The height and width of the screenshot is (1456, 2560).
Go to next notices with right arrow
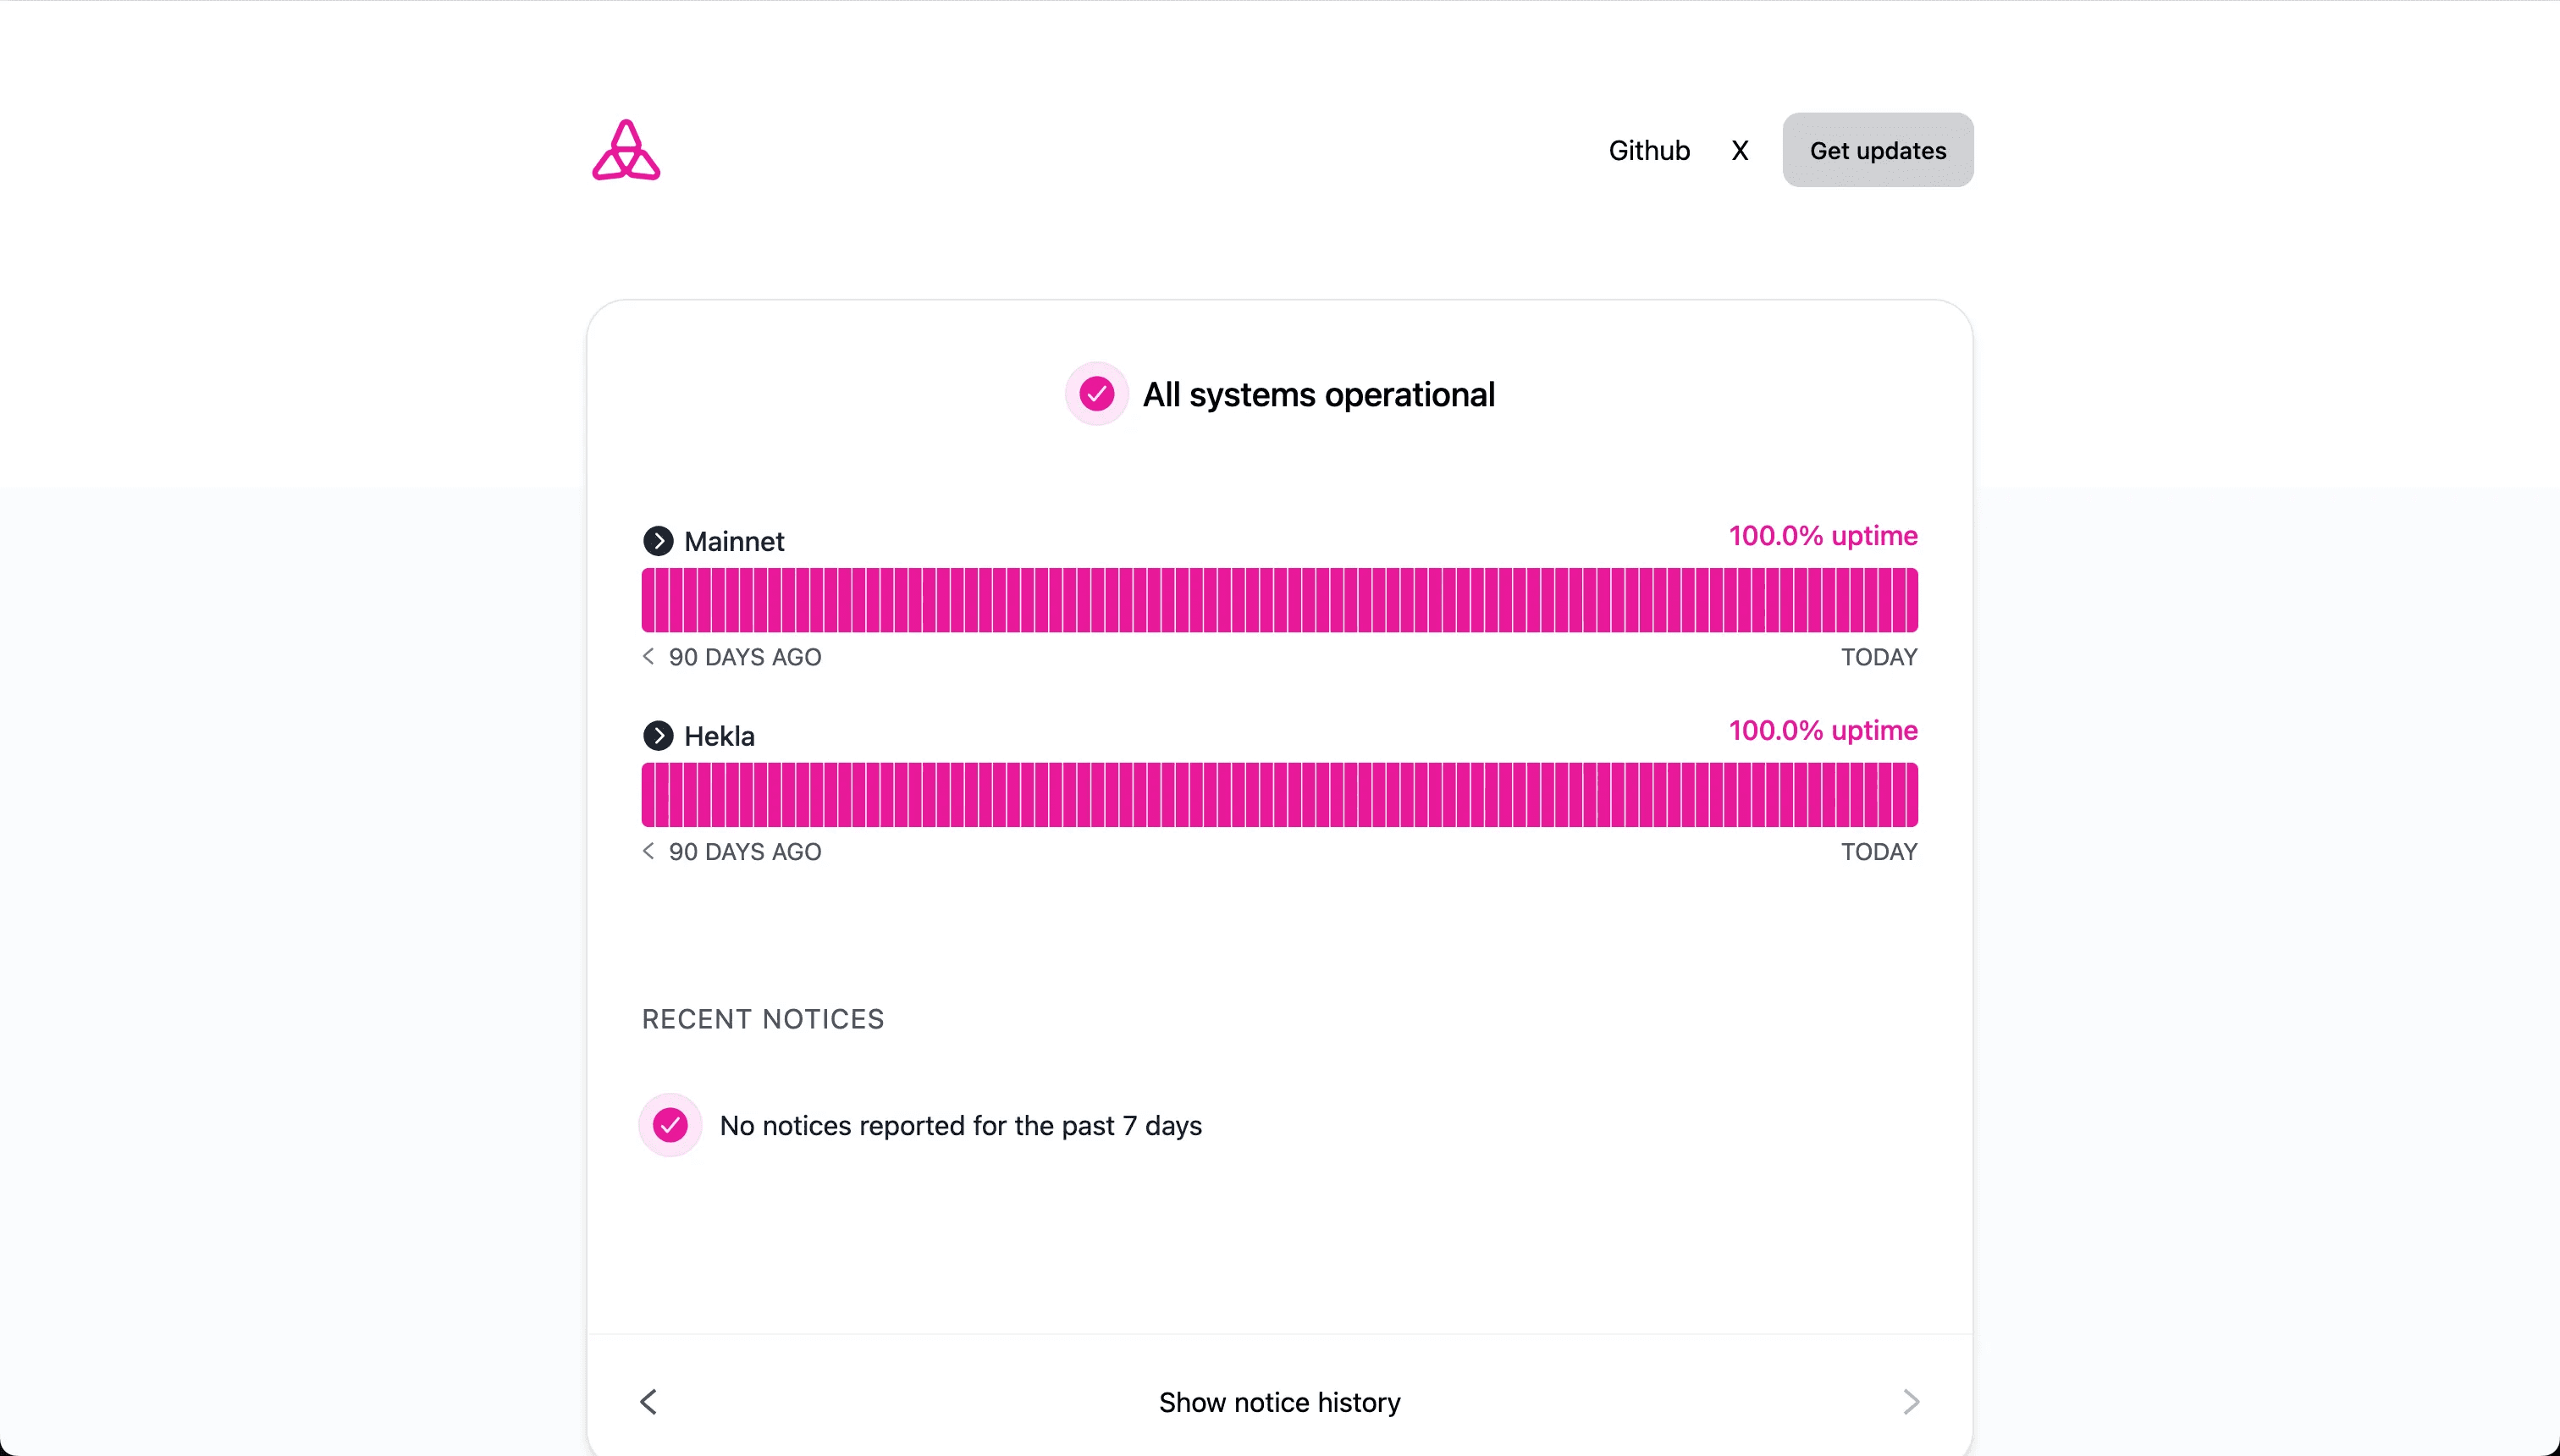pos(1910,1402)
